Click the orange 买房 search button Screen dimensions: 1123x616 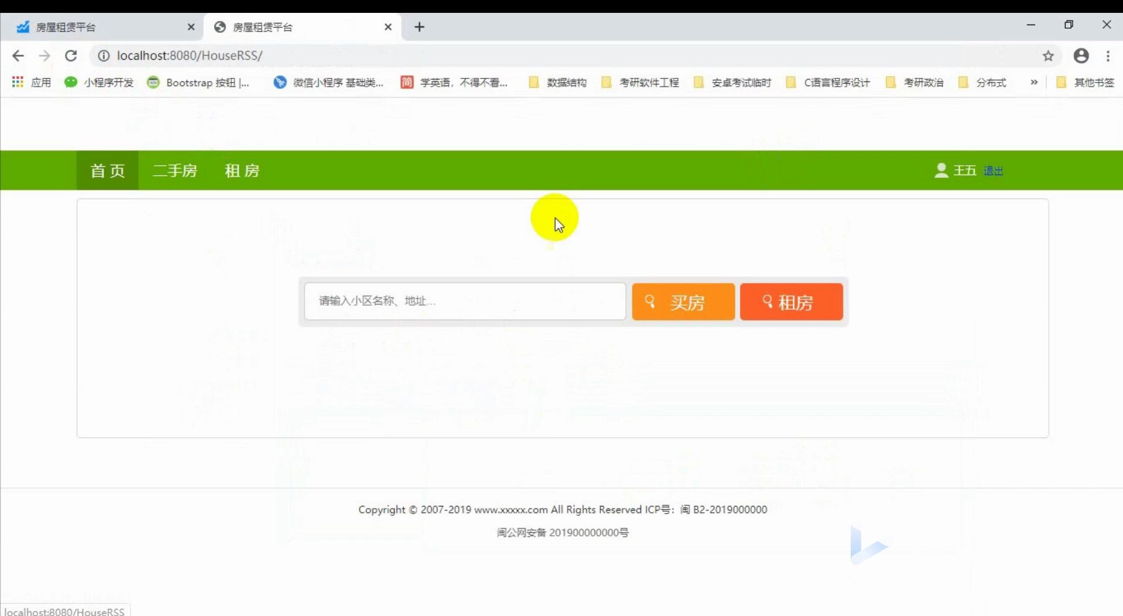(x=683, y=302)
